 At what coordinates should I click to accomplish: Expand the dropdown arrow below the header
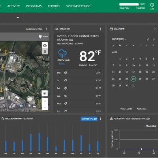[18, 18]
